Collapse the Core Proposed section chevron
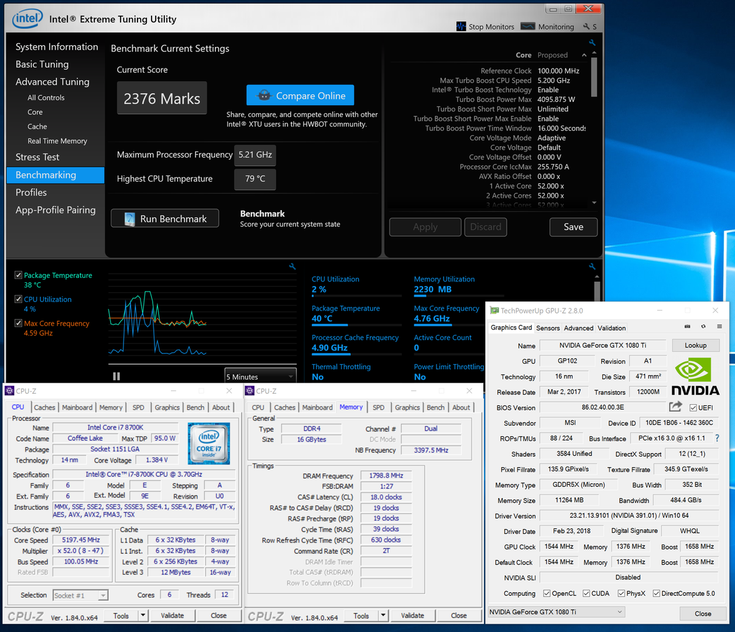Viewport: 735px width, 632px height. [584, 55]
